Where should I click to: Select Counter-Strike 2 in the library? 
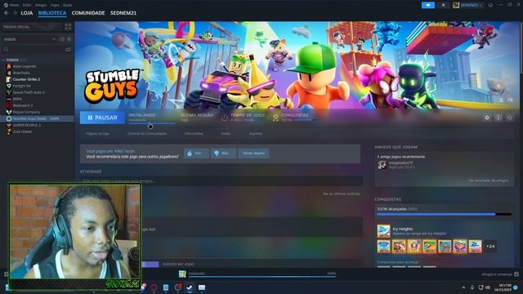tap(26, 79)
